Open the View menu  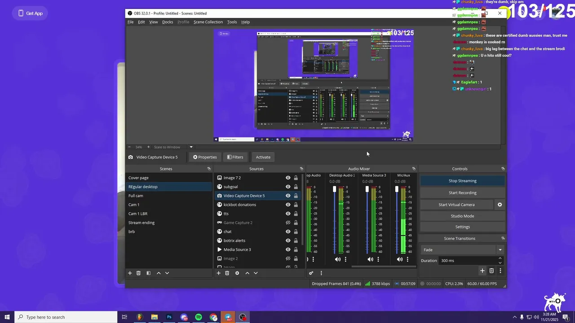154,22
